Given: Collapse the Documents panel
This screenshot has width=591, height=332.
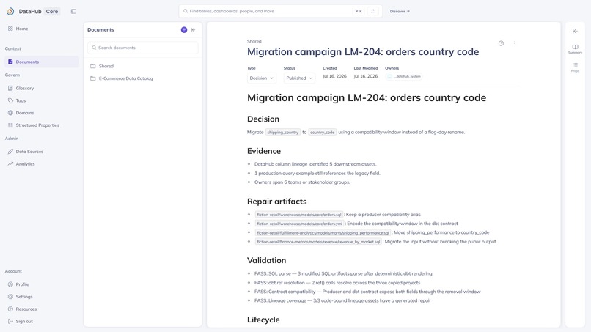Looking at the screenshot, I should click(193, 30).
